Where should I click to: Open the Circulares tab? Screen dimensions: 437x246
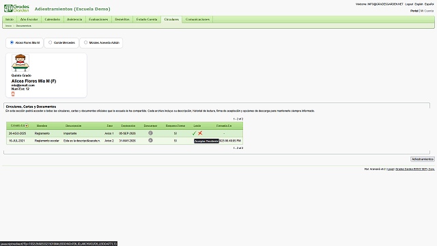point(171,19)
